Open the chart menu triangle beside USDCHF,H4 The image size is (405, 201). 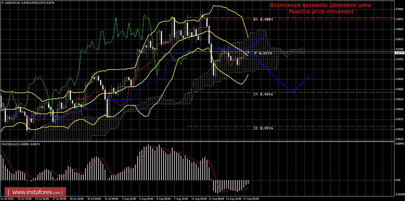tap(2, 3)
